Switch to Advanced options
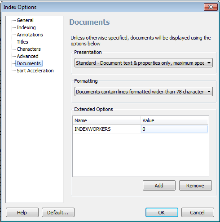This screenshot has width=220, height=222. click(27, 56)
